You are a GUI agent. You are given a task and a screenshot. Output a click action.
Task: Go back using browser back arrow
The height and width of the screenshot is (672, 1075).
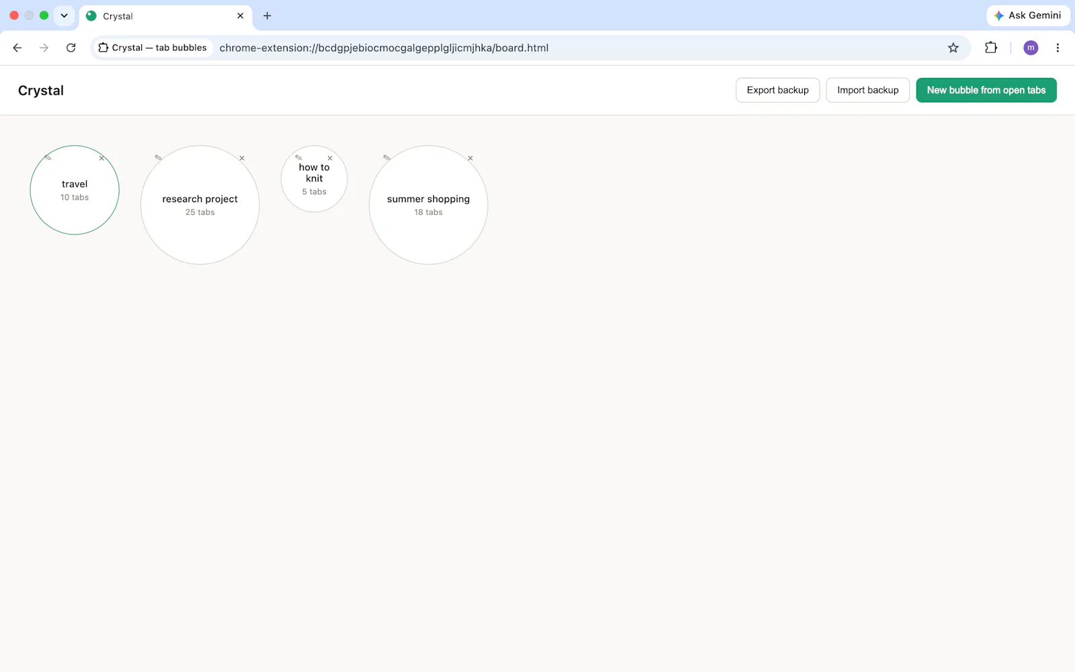[17, 48]
